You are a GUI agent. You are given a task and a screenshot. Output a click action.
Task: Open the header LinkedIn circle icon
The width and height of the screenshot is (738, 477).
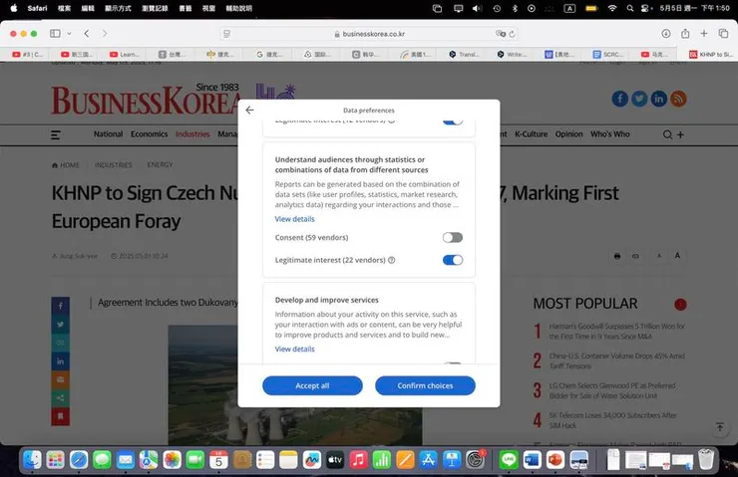(659, 99)
